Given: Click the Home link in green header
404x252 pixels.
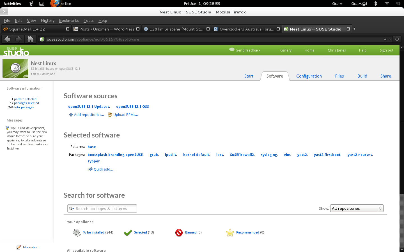Looking at the screenshot, I should click(x=309, y=50).
